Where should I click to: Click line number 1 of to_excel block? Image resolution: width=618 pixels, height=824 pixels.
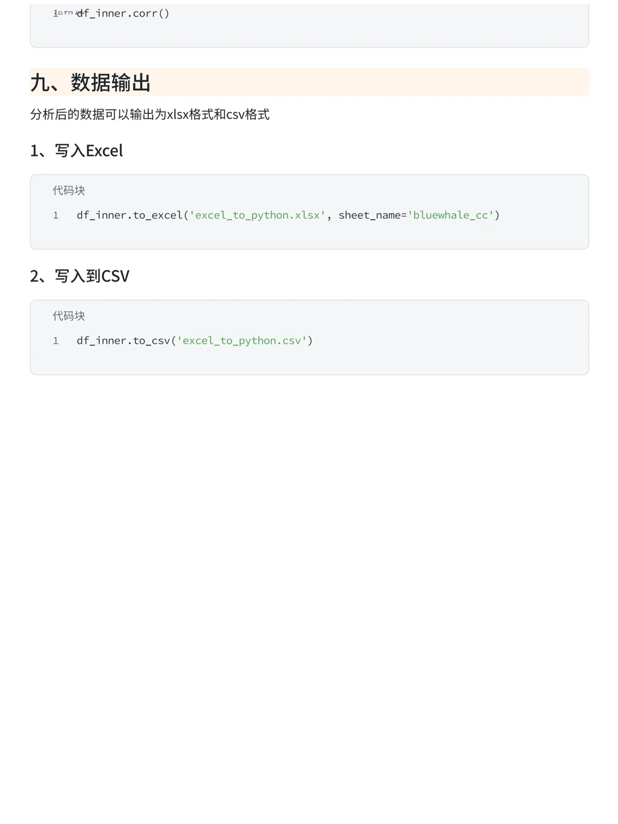point(56,215)
